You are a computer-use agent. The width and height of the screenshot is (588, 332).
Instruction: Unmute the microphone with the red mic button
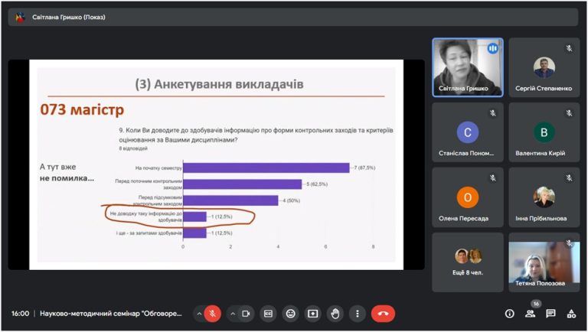coord(212,314)
